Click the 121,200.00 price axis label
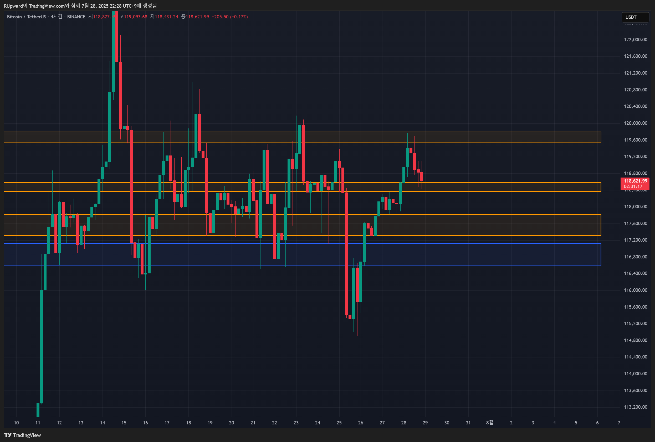 point(635,73)
